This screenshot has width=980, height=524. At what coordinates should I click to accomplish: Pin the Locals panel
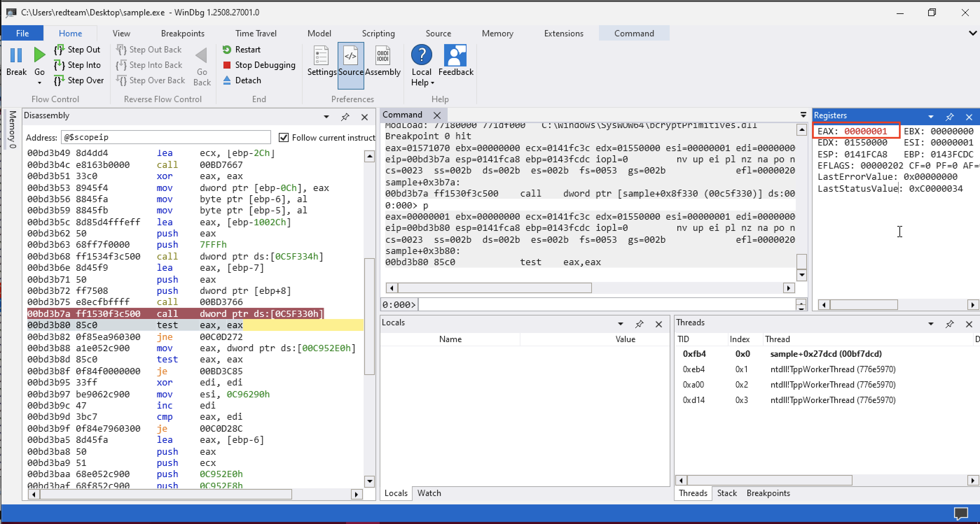[x=640, y=324]
